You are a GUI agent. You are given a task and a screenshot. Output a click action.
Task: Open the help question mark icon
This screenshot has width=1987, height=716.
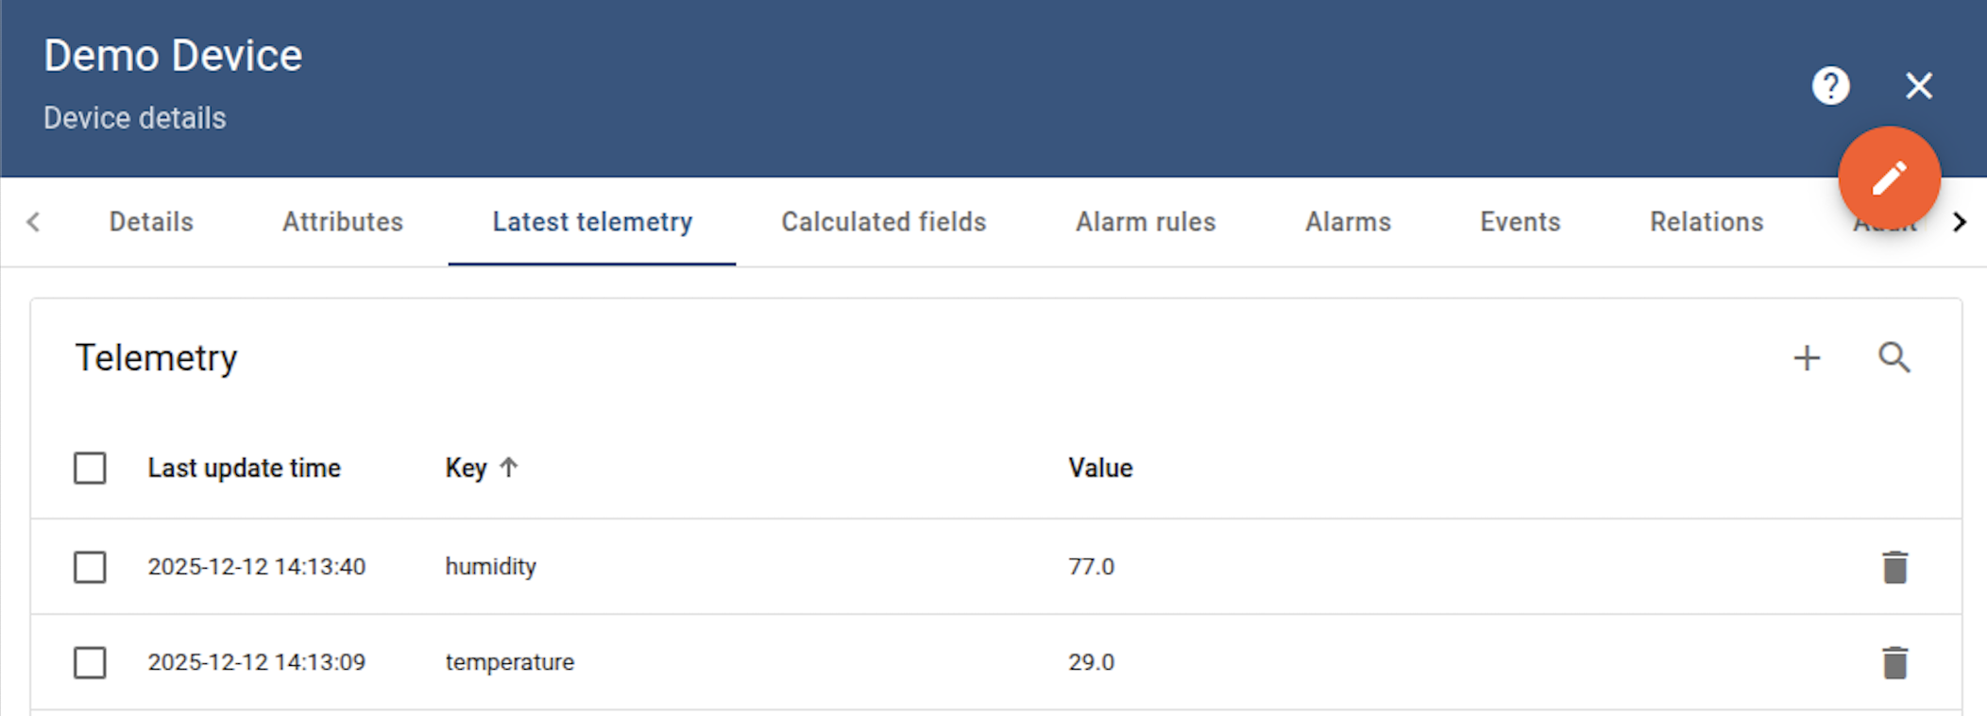1829,86
